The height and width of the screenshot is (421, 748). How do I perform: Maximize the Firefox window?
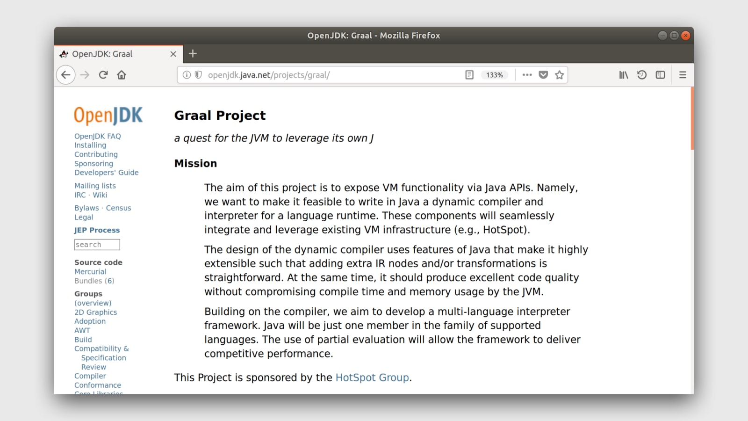click(674, 36)
